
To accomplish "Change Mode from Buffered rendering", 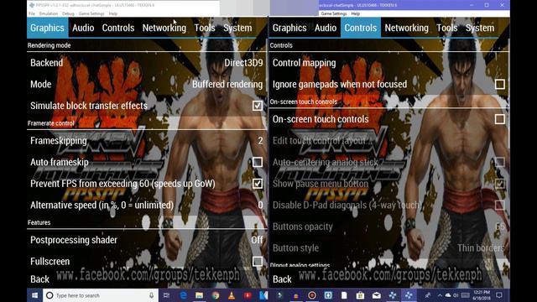I will 147,84.
